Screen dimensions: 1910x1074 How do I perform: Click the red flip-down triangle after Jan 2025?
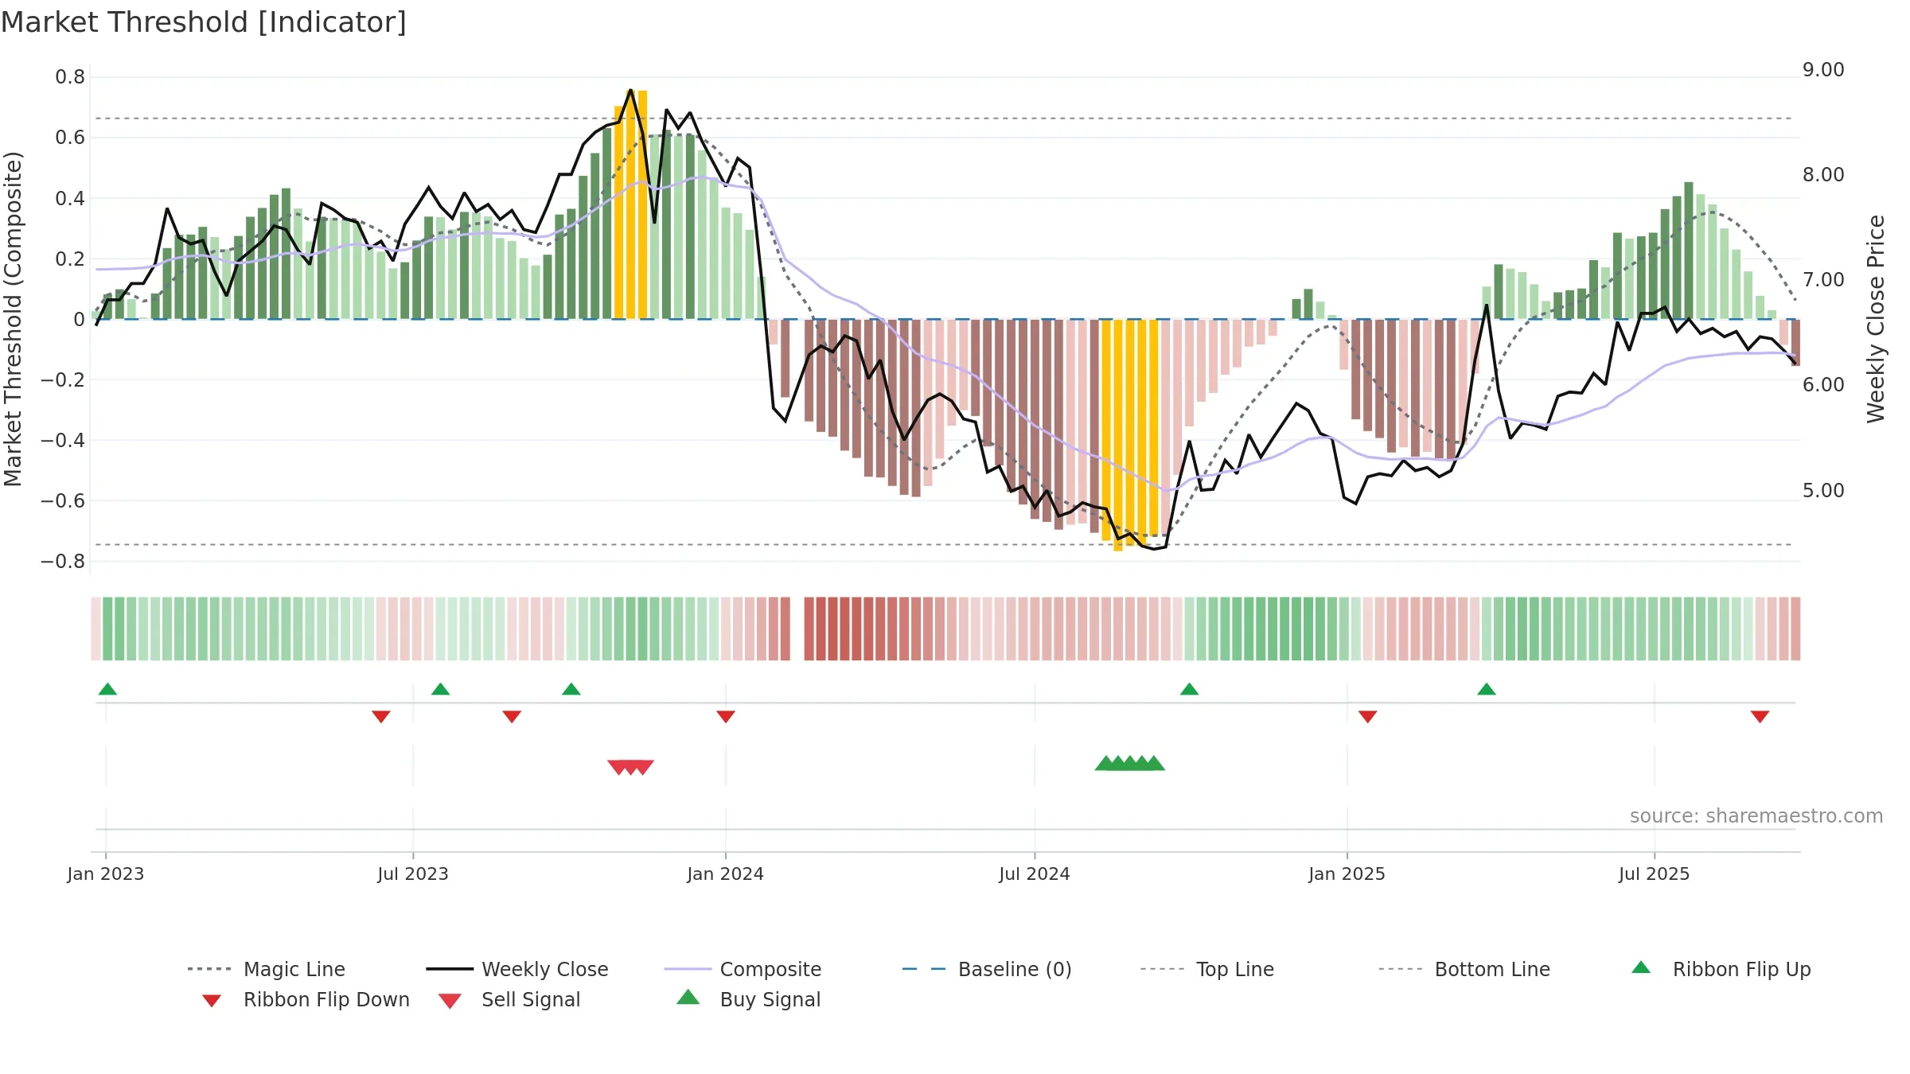[x=1367, y=717]
